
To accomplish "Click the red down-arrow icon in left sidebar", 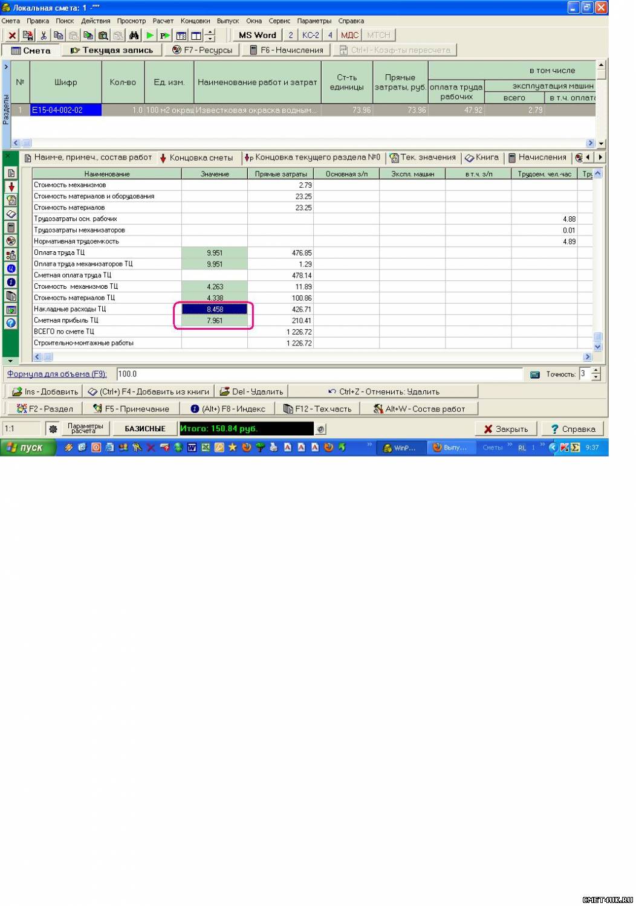I will [x=11, y=187].
